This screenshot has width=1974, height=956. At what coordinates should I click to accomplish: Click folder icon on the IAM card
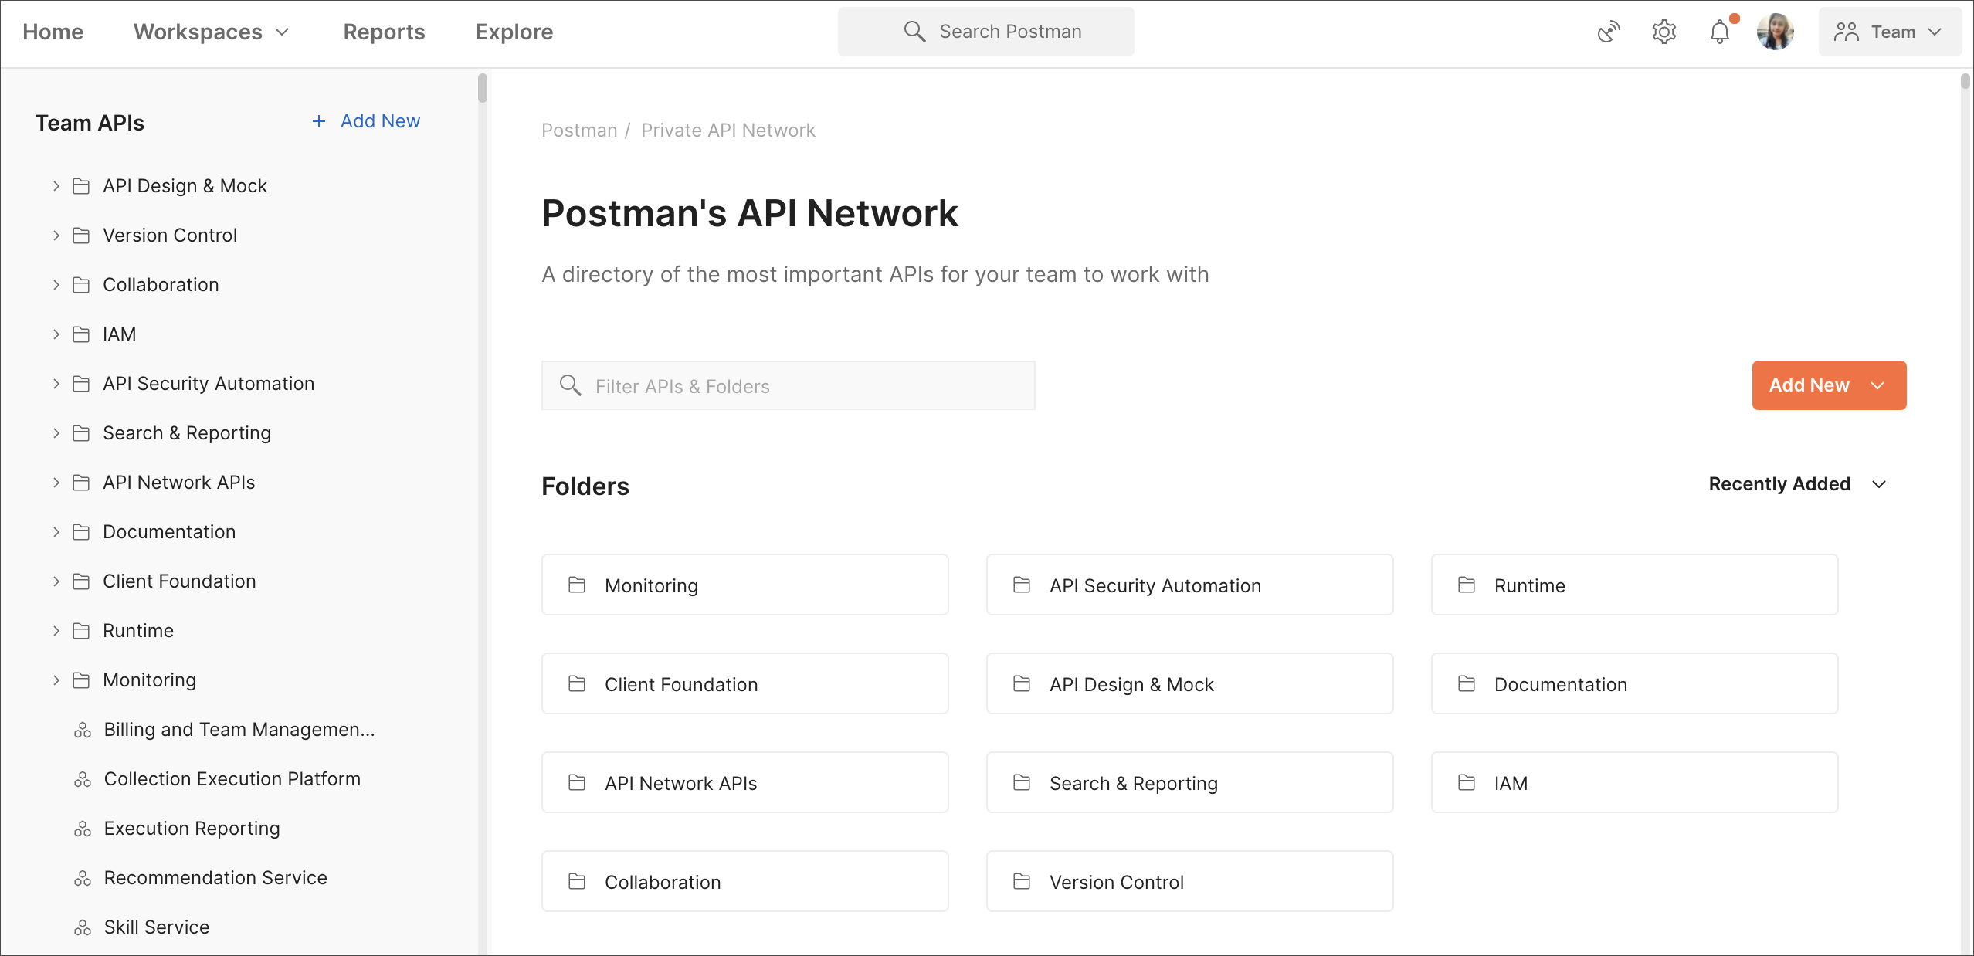(1467, 782)
